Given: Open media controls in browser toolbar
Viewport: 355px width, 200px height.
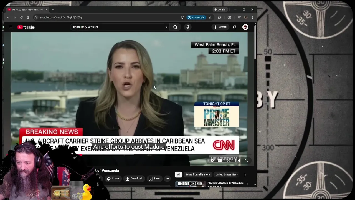Looking at the screenshot, I should 239,17.
